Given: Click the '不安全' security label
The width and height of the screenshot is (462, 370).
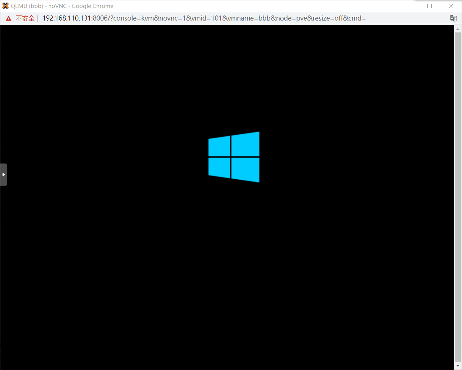Looking at the screenshot, I should (x=25, y=18).
